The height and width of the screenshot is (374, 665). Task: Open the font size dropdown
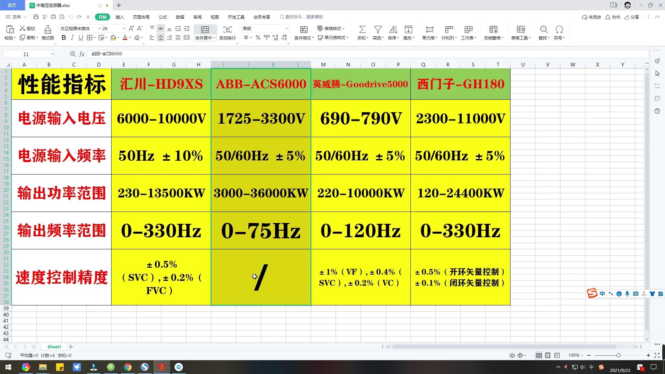[124, 29]
